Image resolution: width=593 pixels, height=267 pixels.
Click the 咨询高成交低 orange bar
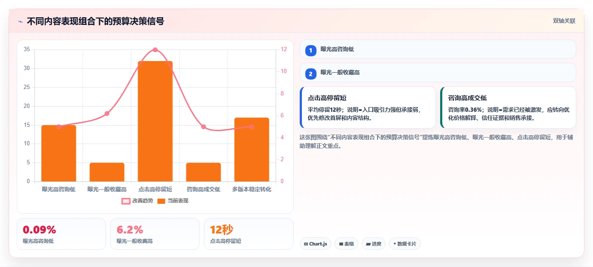click(x=204, y=172)
